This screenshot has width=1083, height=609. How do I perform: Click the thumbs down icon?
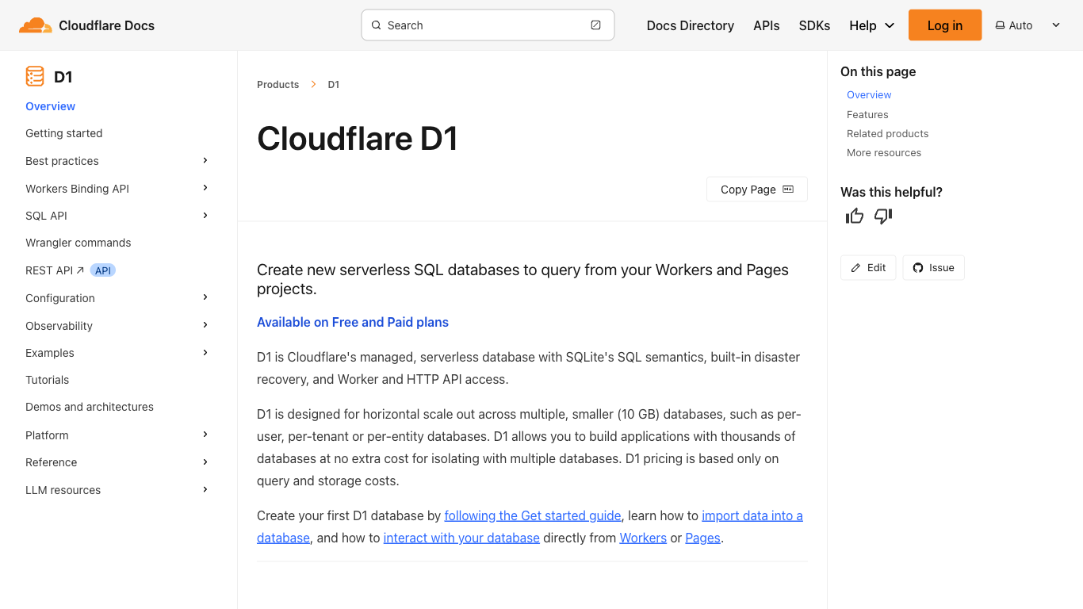pyautogui.click(x=883, y=216)
